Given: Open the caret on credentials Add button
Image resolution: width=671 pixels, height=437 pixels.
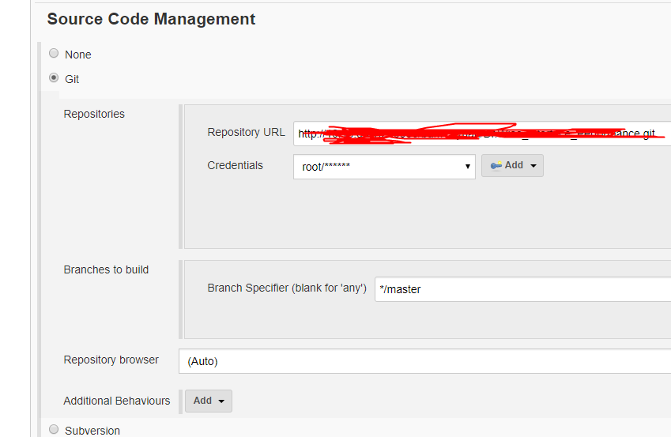Looking at the screenshot, I should point(533,166).
